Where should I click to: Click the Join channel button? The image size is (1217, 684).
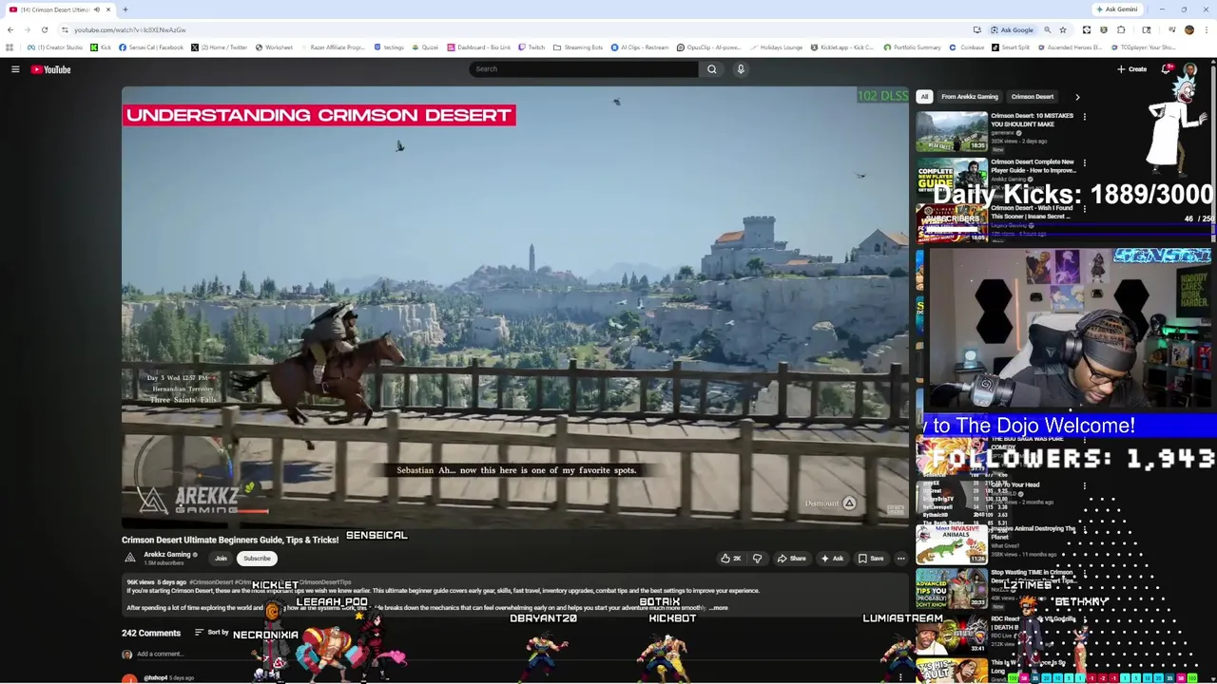[x=221, y=559]
